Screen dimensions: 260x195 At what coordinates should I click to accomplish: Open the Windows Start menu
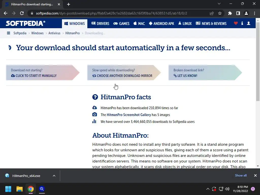(x=8, y=189)
